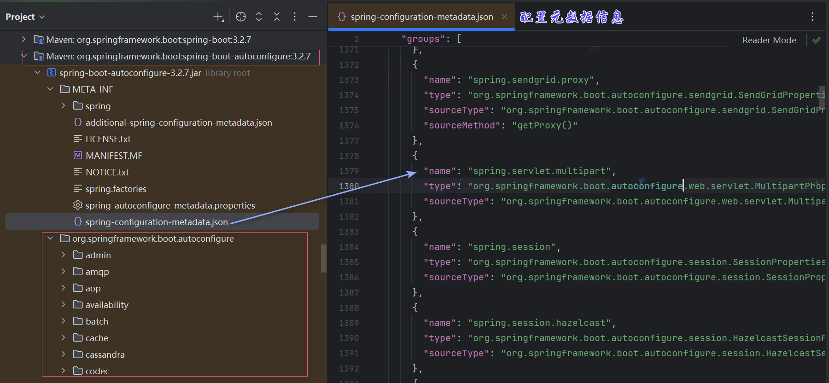Click the codec folder icon
Viewport: 829px width, 383px height.
click(78, 371)
